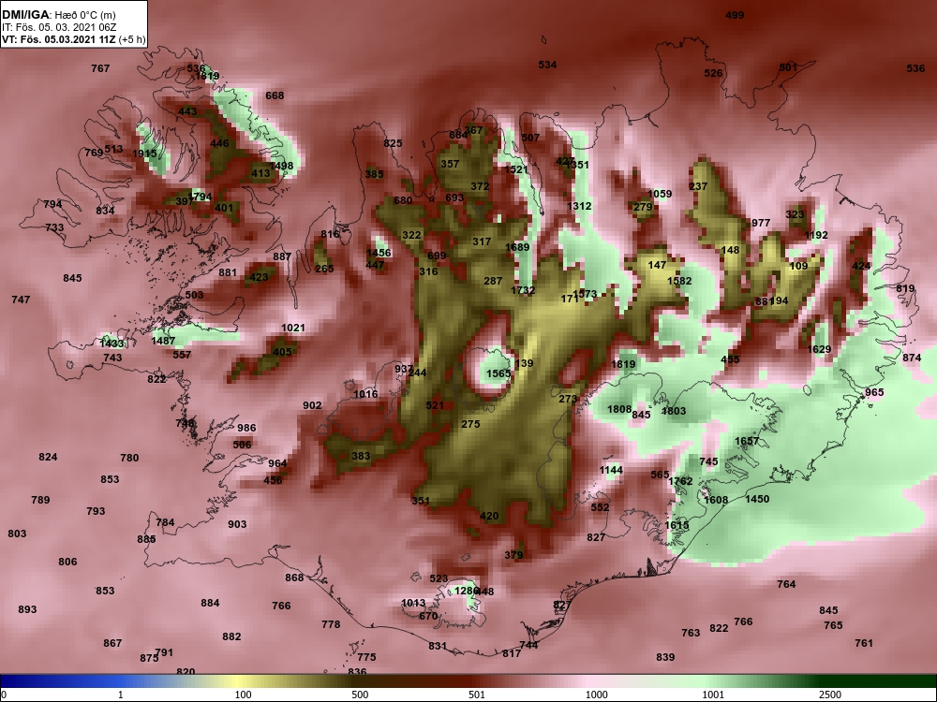Viewport: 937px width, 702px height.
Task: Click the map value 109
Action: (x=798, y=266)
